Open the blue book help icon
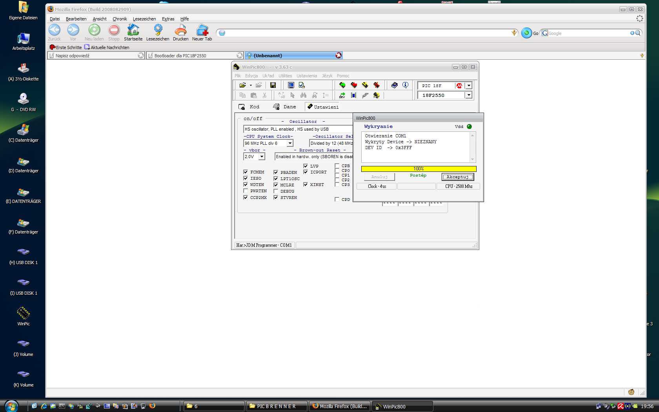Screen dimensions: 659x412 (395, 85)
